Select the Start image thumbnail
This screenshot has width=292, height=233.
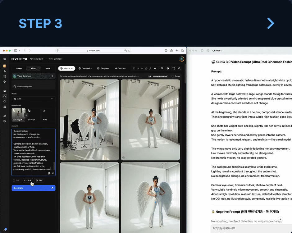pyautogui.click(x=18, y=115)
